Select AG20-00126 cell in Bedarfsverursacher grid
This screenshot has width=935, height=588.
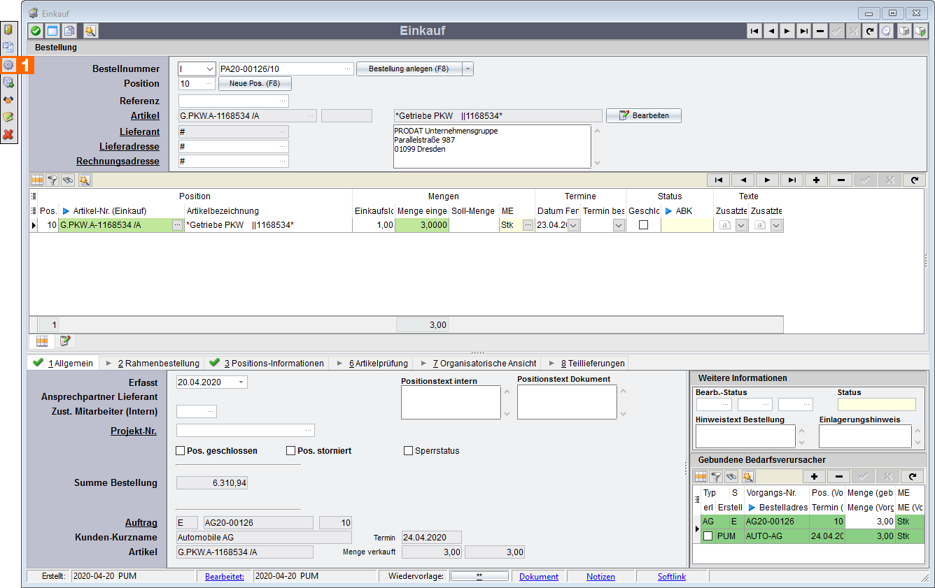(776, 522)
